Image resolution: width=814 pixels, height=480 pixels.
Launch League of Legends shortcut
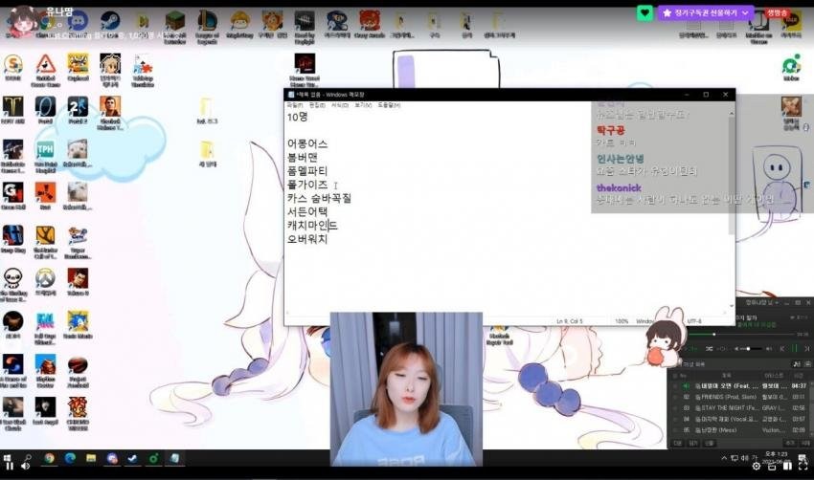(207, 22)
